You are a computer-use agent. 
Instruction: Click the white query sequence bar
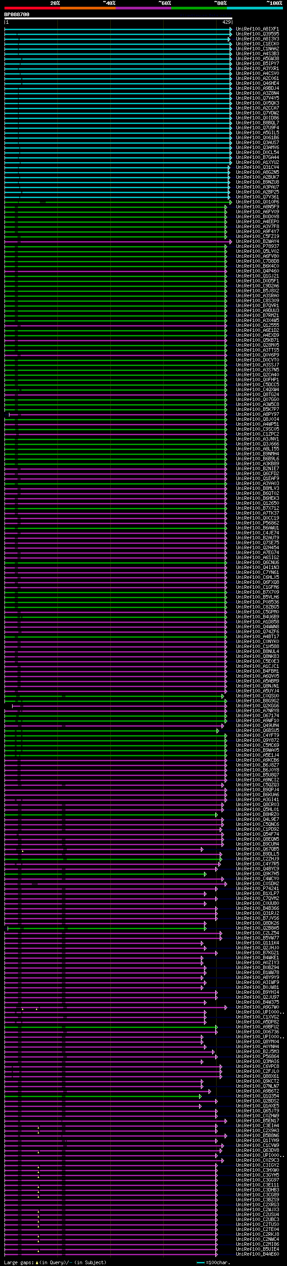click(118, 18)
